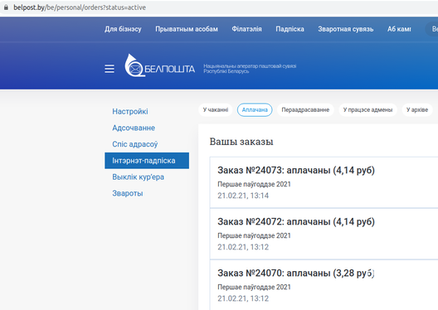
Task: Click the partially visible button after 'Аб камі'
Action: click(x=431, y=29)
